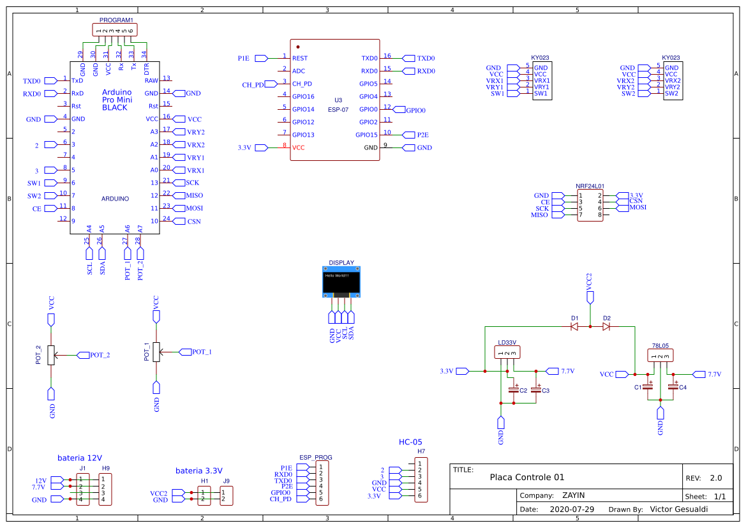Select the J9 two-pin connector
The height and width of the screenshot is (528, 746).
(x=227, y=495)
